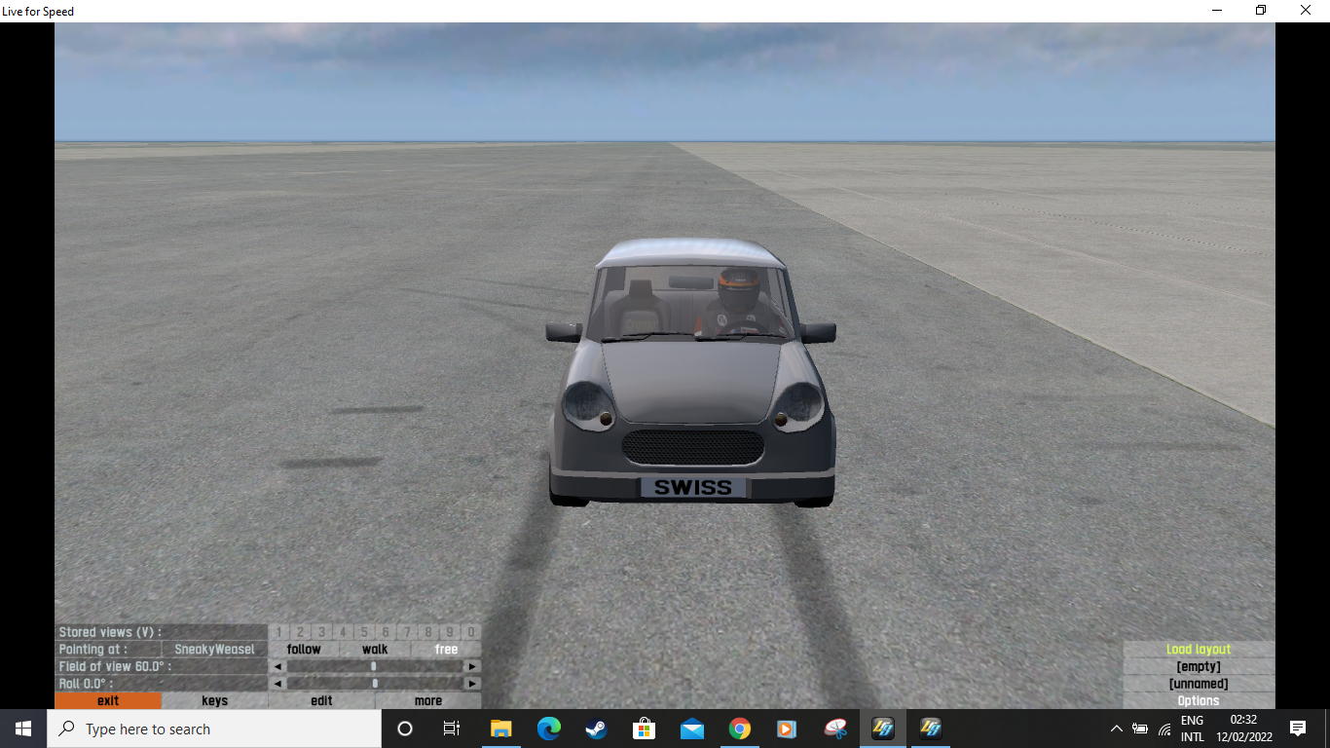
Task: Open Task View on the taskbar
Action: [x=452, y=729]
